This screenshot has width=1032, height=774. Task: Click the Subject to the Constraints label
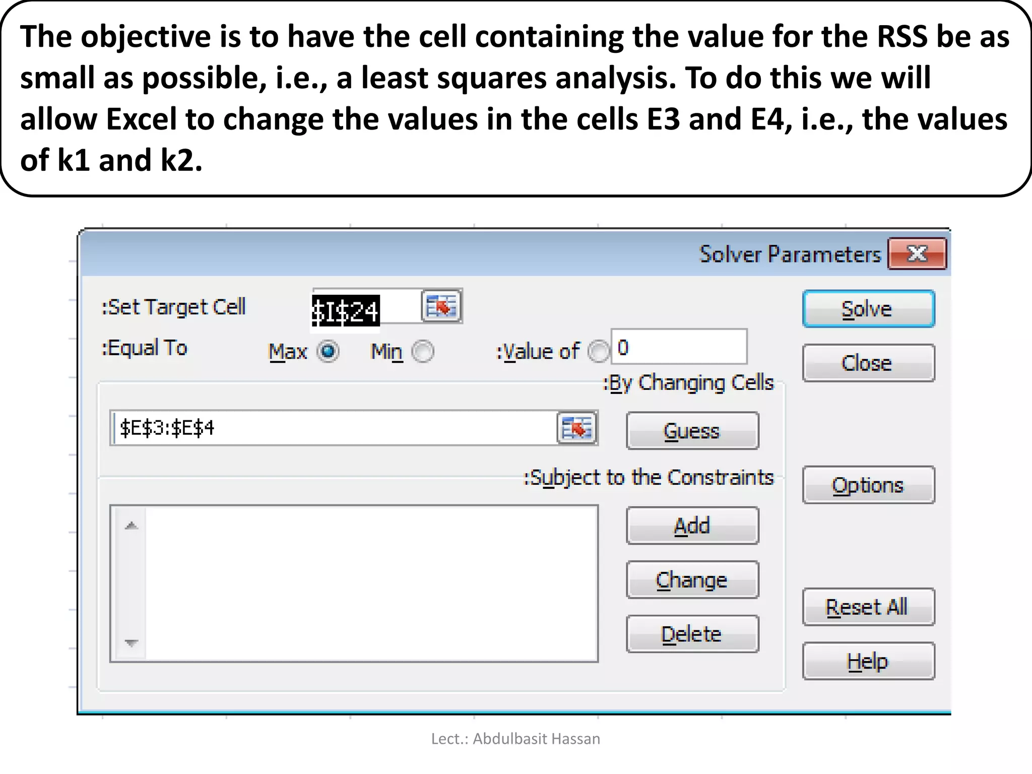pos(649,477)
